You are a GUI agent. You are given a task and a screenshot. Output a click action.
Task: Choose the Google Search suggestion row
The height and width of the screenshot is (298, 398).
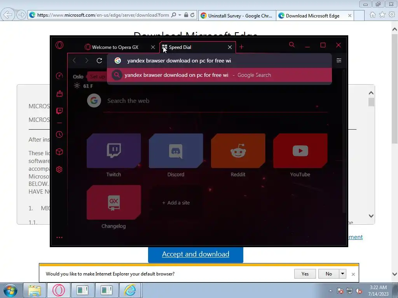pyautogui.click(x=219, y=75)
